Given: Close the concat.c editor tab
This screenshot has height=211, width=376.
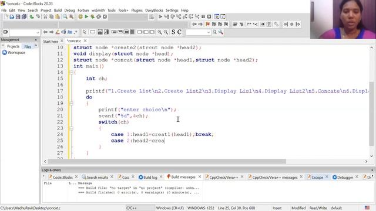Looking at the screenshot, I should pyautogui.click(x=85, y=41).
